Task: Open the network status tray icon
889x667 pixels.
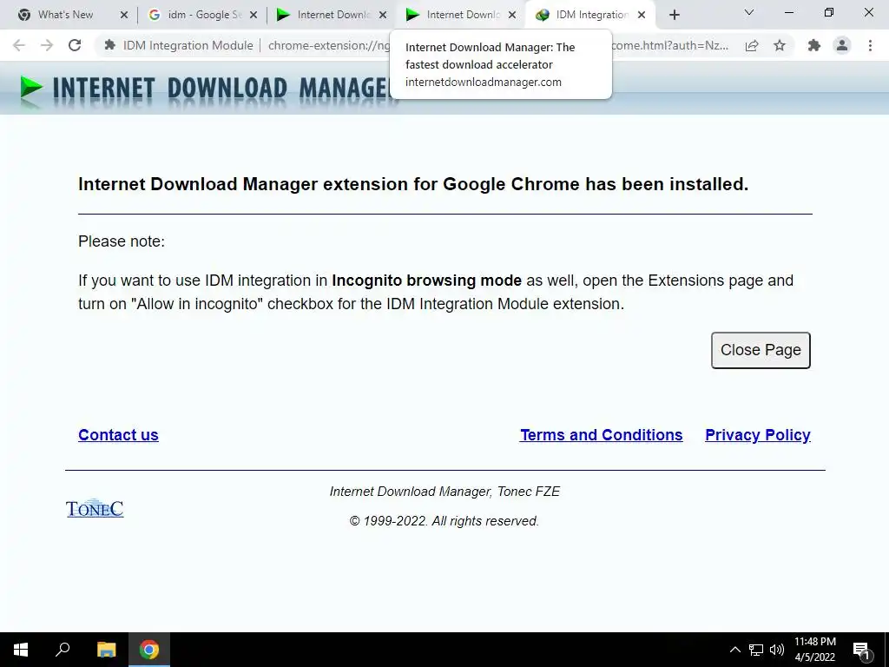Action: pyautogui.click(x=756, y=650)
